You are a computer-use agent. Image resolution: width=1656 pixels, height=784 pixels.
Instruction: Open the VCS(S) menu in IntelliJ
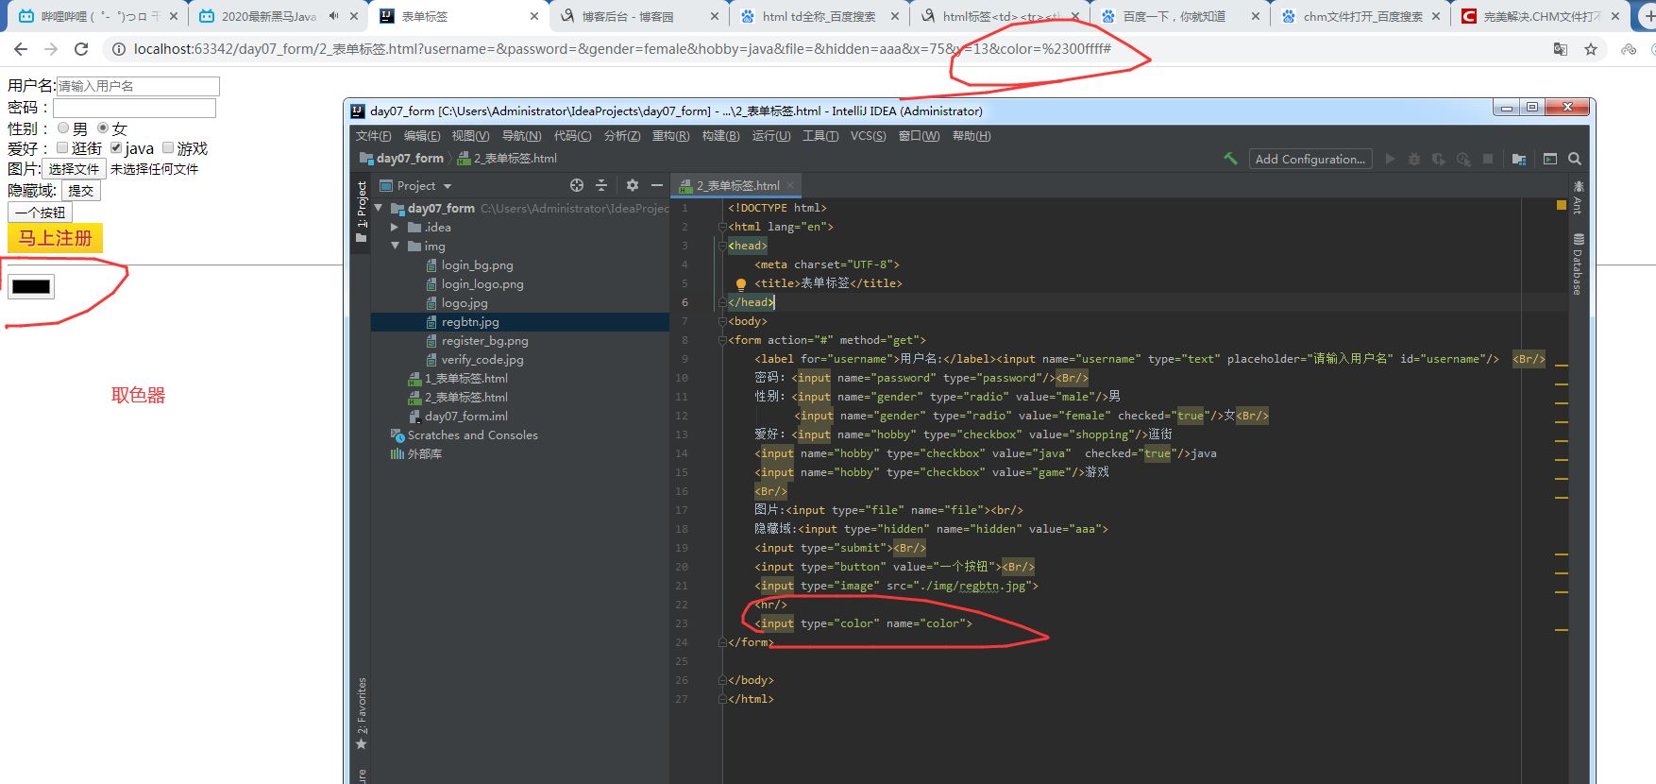coord(868,136)
